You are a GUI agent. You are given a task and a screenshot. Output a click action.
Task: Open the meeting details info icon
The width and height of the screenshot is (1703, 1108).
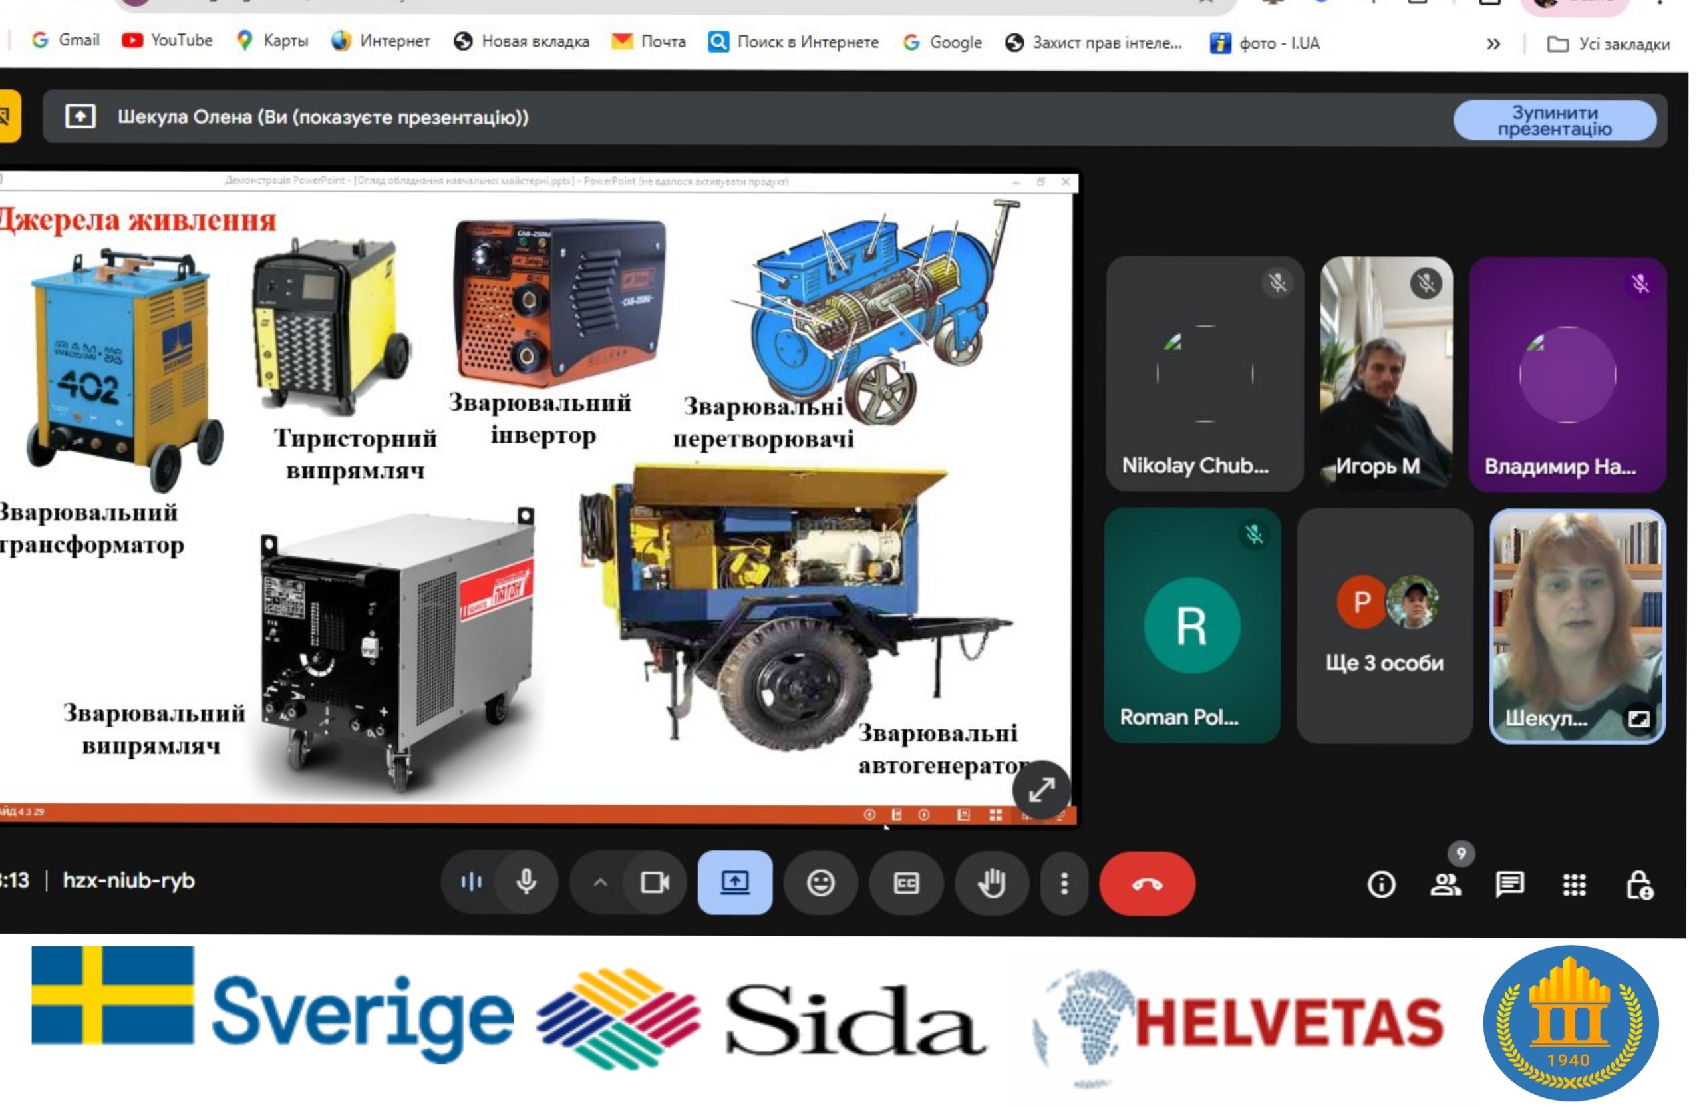1381,884
